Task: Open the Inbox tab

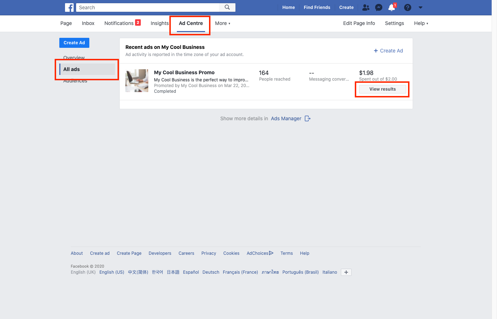Action: (88, 23)
